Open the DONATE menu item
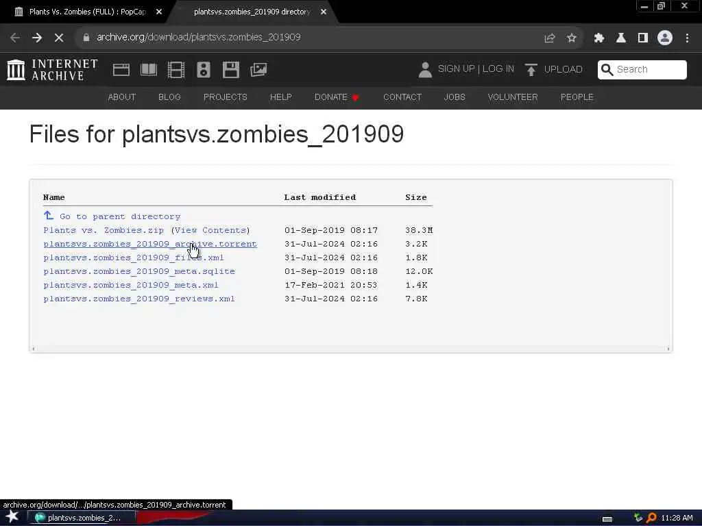The image size is (702, 526). tap(337, 97)
